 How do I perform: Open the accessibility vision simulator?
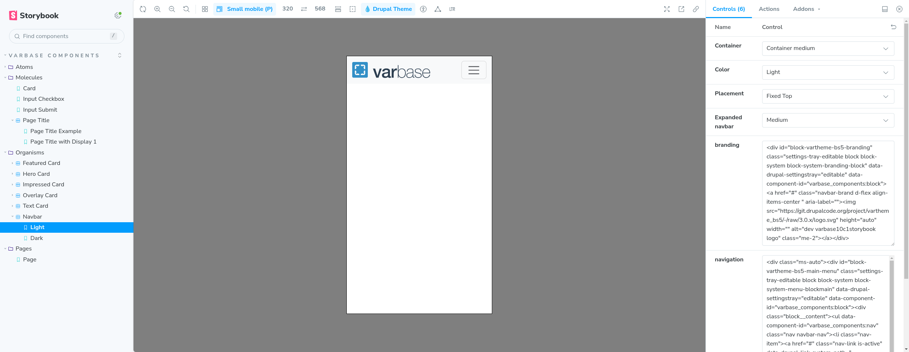point(423,9)
